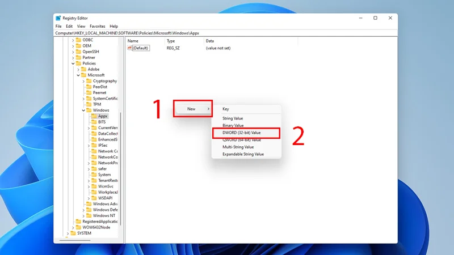This screenshot has width=454, height=255.
Task: Select the Windows Defender key label
Action: click(x=105, y=210)
